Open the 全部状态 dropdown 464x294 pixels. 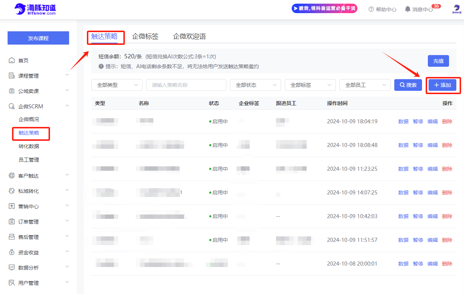256,85
